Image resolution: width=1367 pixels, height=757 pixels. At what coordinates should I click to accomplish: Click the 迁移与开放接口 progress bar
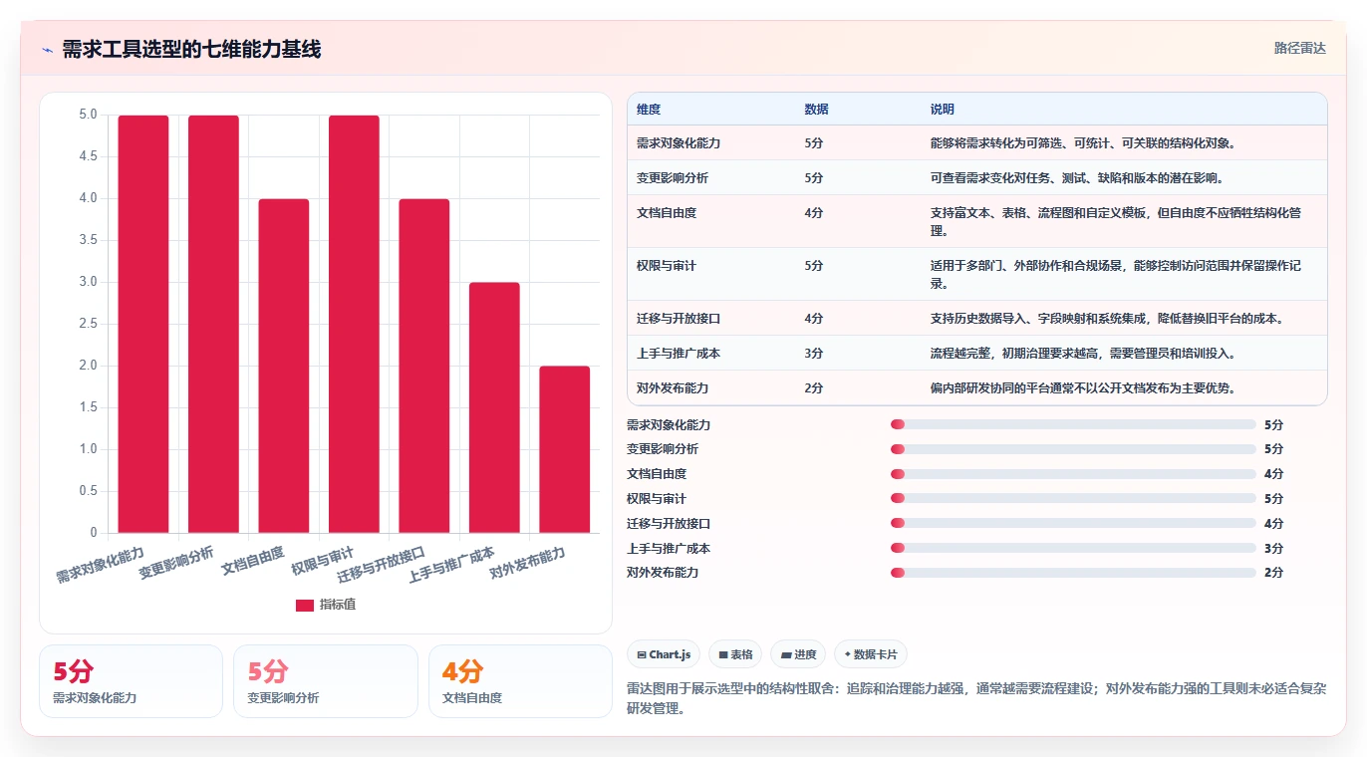point(1073,523)
